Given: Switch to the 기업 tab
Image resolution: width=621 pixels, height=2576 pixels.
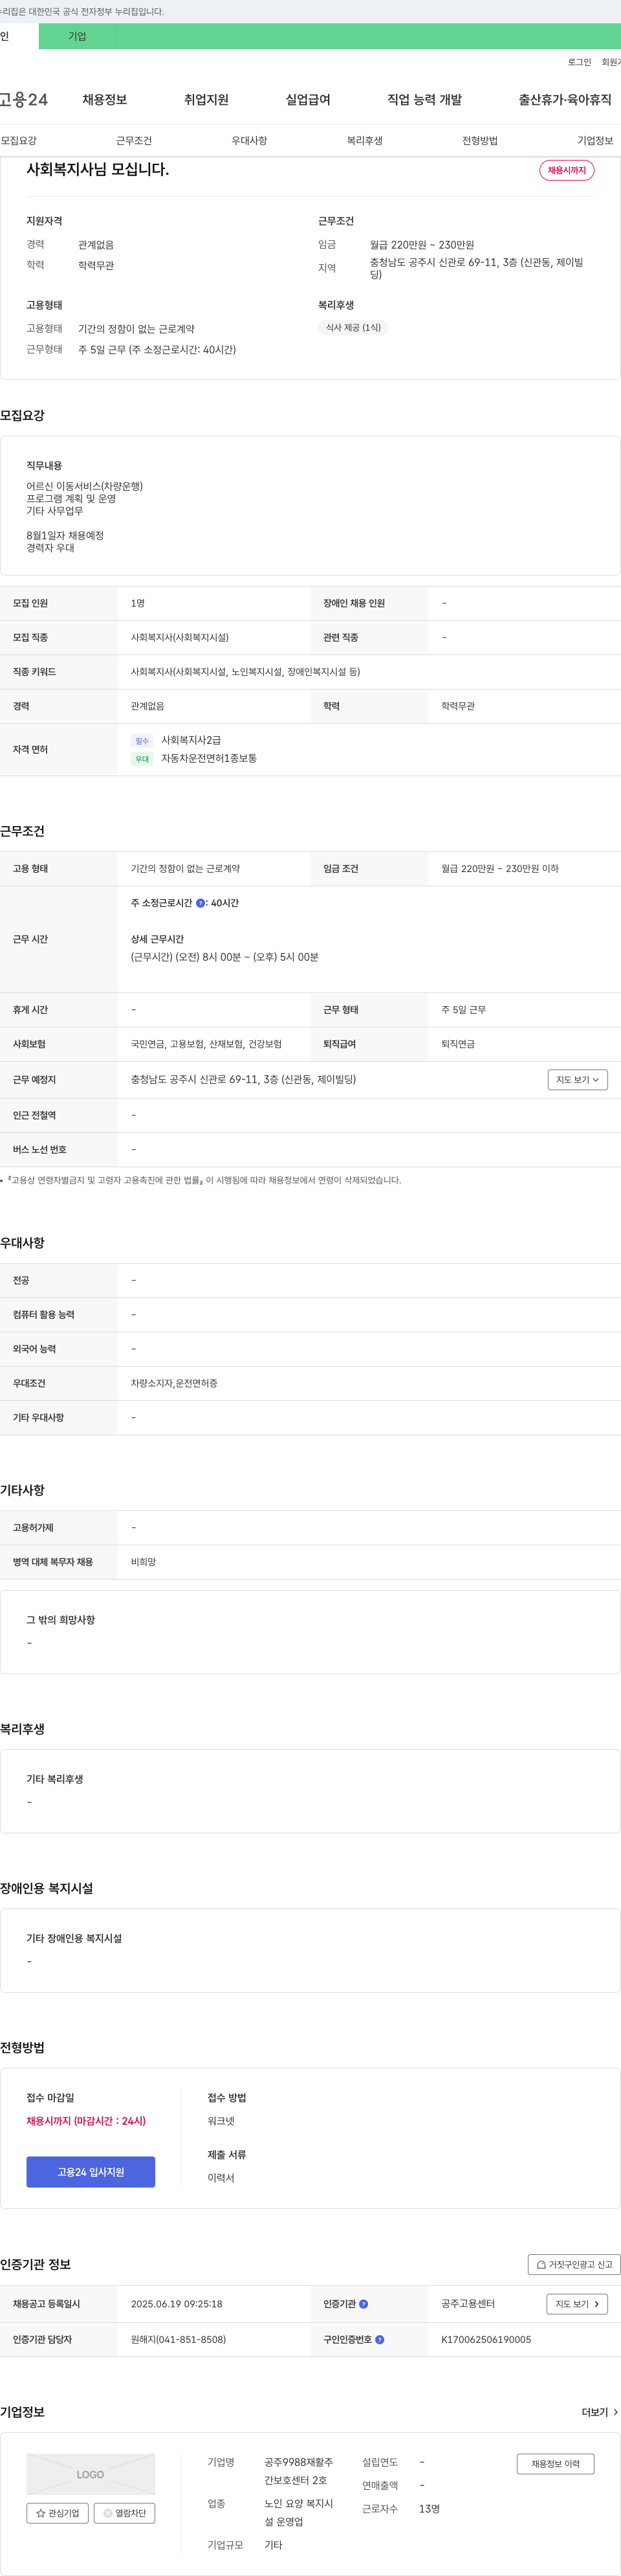Looking at the screenshot, I should tap(77, 36).
